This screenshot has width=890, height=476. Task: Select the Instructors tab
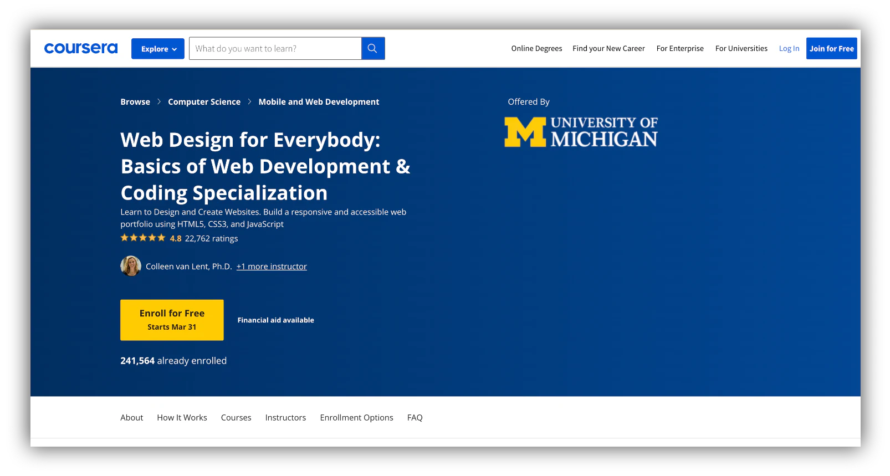click(x=285, y=418)
